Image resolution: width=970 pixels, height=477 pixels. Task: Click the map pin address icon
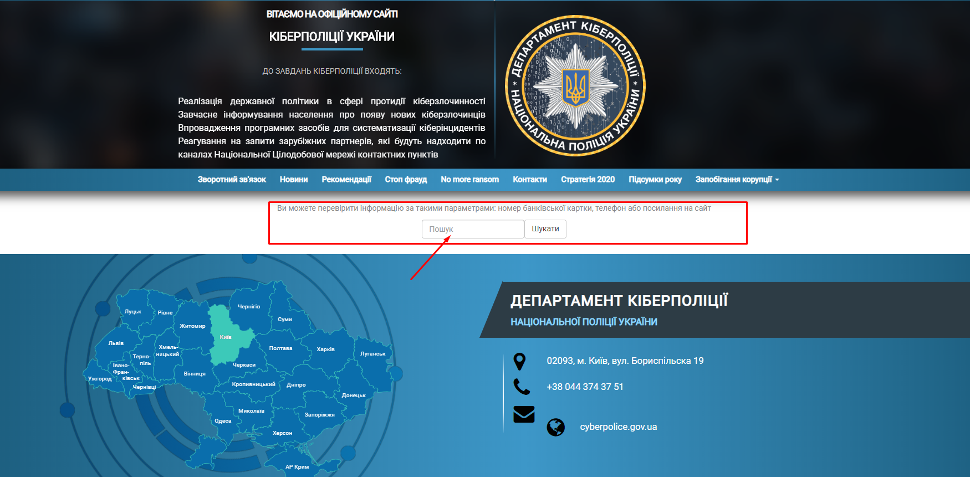519,362
